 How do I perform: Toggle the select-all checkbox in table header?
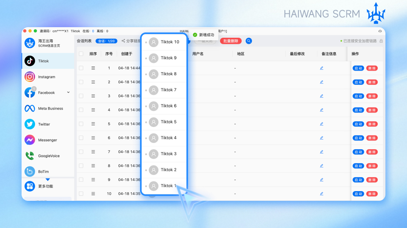coord(81,54)
